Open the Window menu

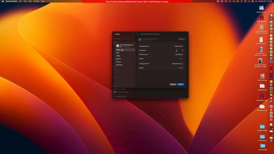(x=36, y=1)
